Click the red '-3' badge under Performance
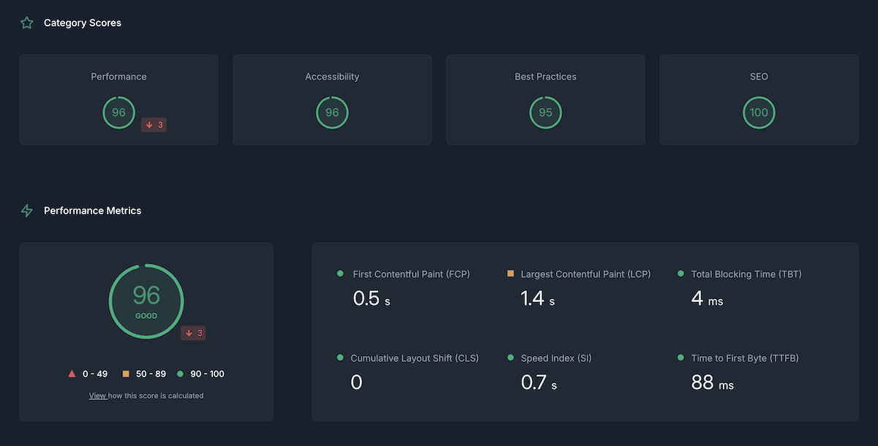878x446 pixels. coord(153,124)
